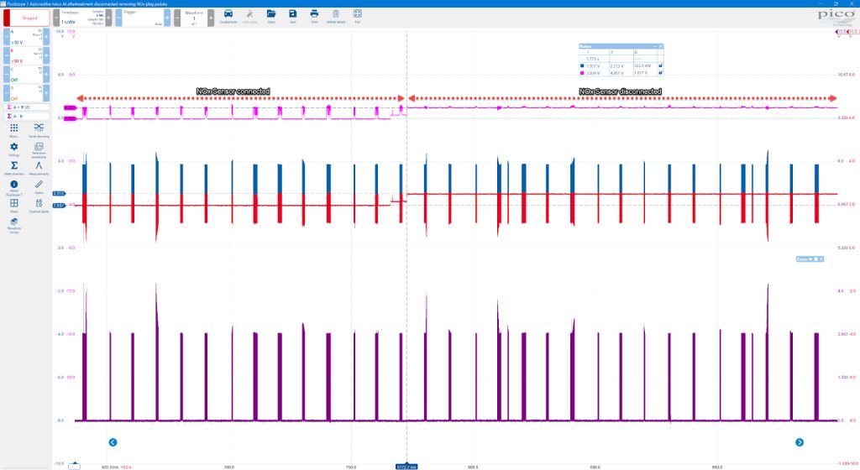Go to the next waveform with right arrow
This screenshot has width=860, height=470.
tap(800, 442)
